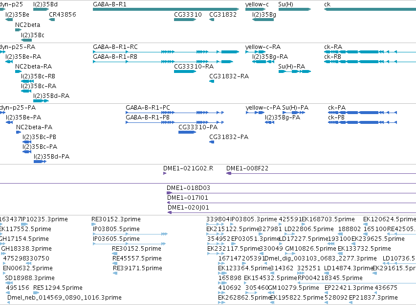The width and height of the screenshot is (416, 305).
Task: Open transcript GABA-B-R1-RB
Action: 115,57
